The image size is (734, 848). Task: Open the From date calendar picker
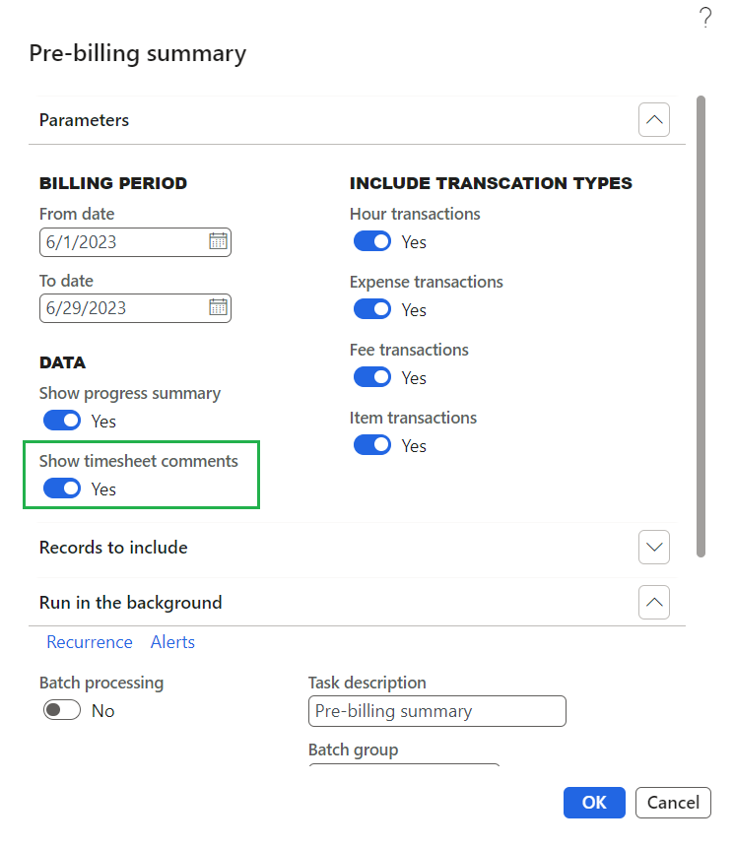[x=218, y=241]
